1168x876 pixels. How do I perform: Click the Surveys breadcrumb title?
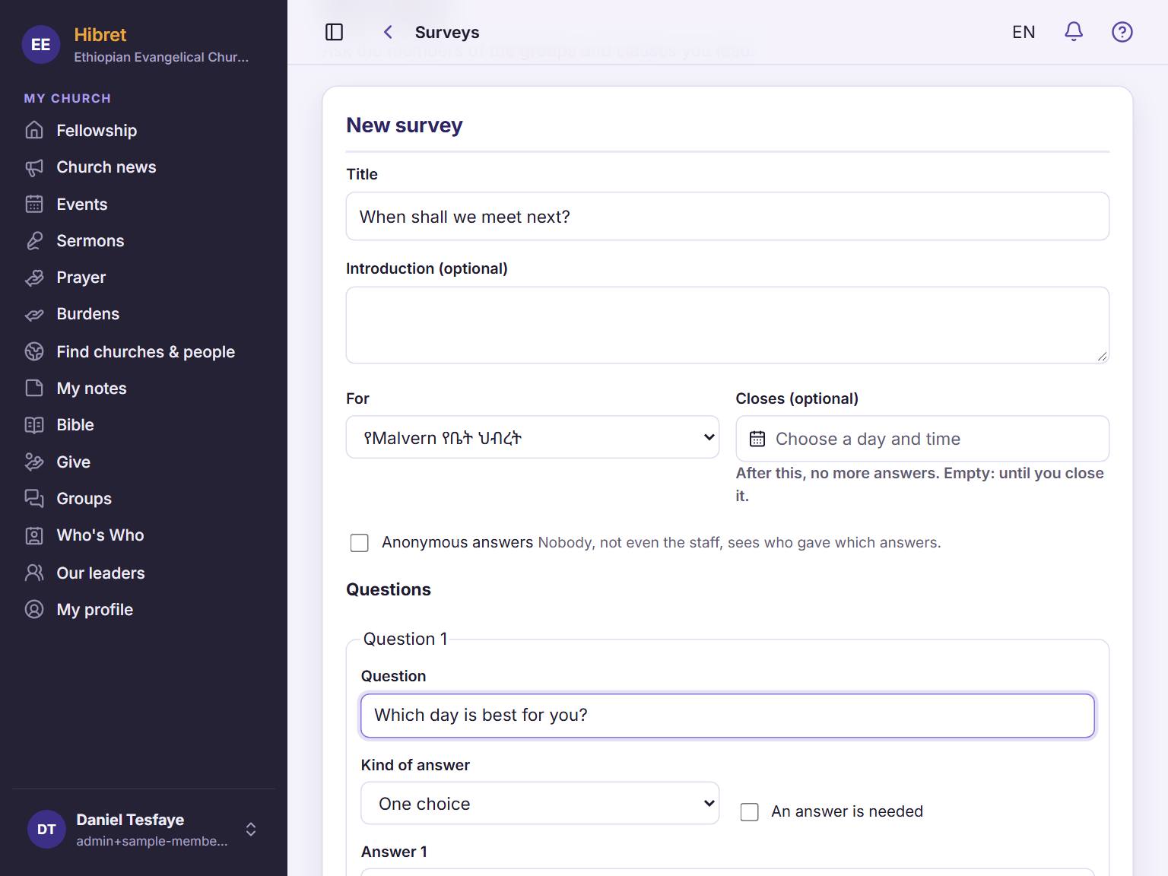click(x=447, y=32)
